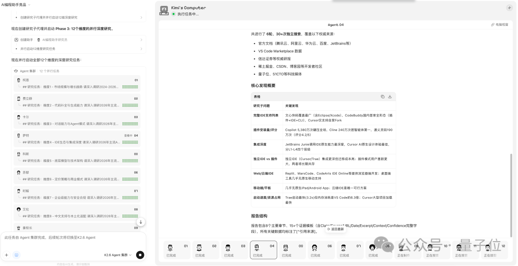Click the 返回最新 button
This screenshot has height=266, width=518.
point(335,229)
